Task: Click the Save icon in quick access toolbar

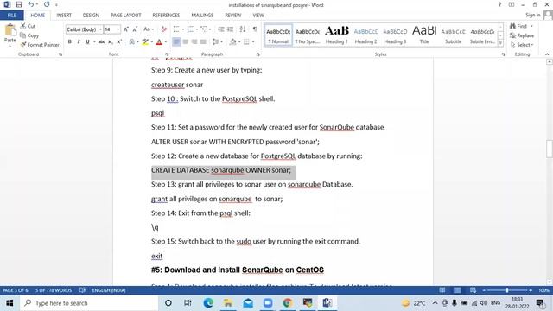Action: pos(19,4)
